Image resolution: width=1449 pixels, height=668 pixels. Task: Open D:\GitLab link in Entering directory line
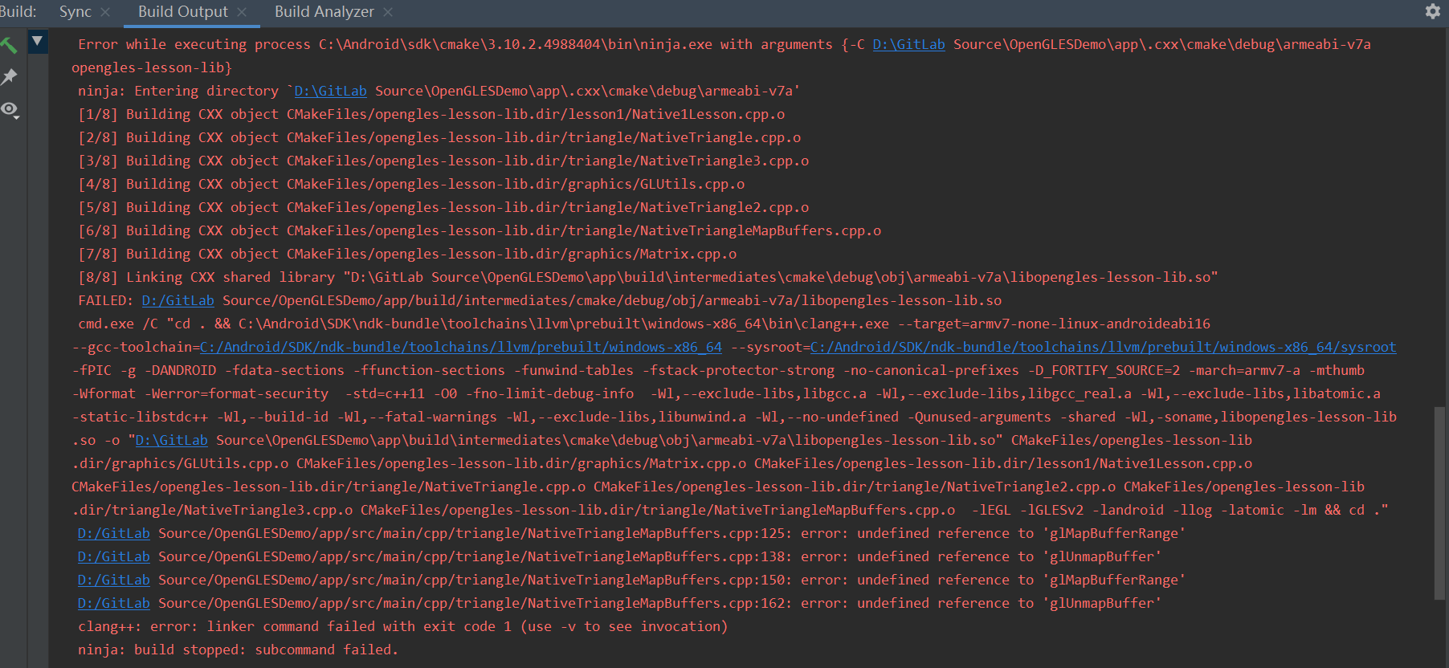[x=330, y=92]
